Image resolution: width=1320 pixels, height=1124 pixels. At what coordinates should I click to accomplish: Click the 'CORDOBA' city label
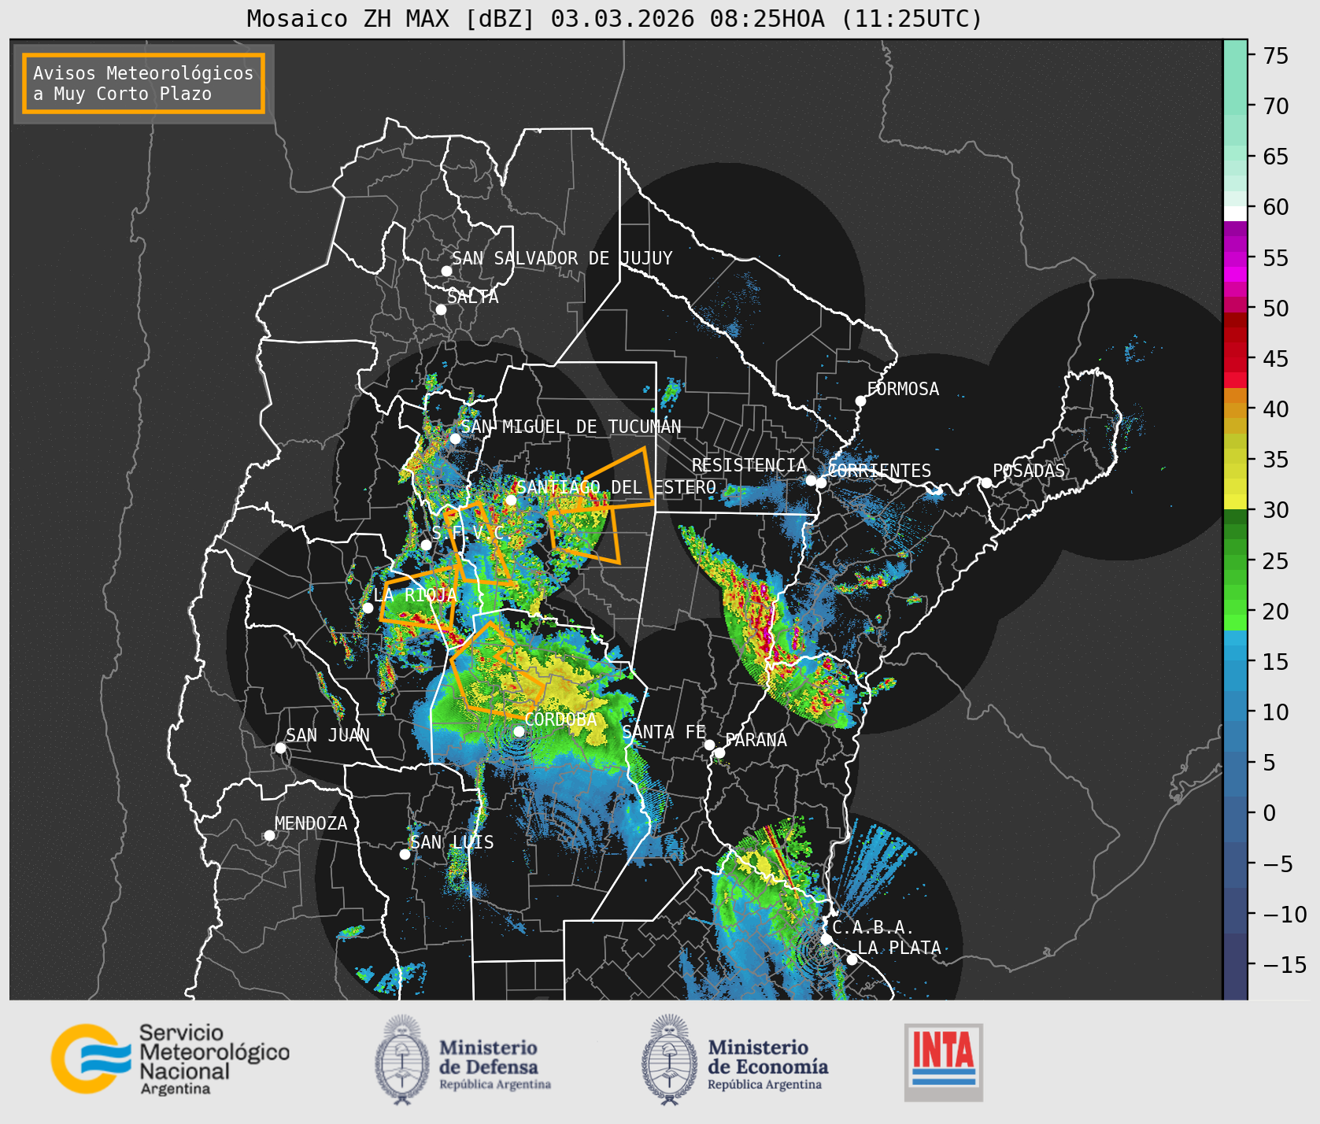[560, 719]
